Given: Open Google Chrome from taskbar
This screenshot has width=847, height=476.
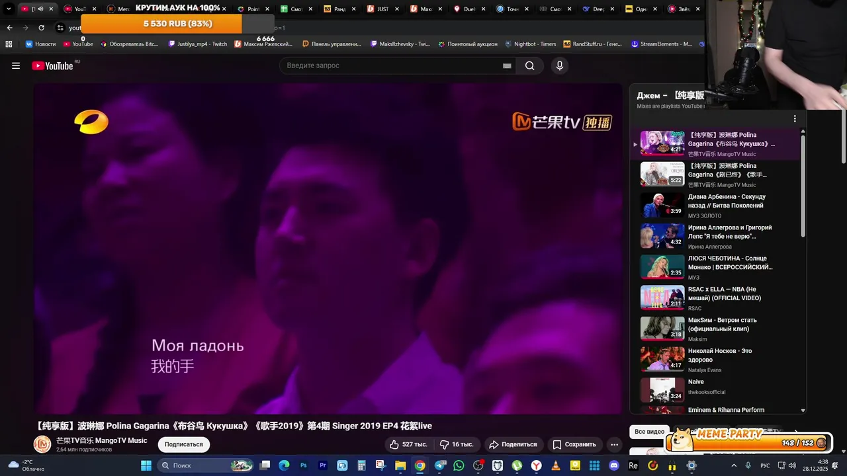Looking at the screenshot, I should [x=420, y=465].
